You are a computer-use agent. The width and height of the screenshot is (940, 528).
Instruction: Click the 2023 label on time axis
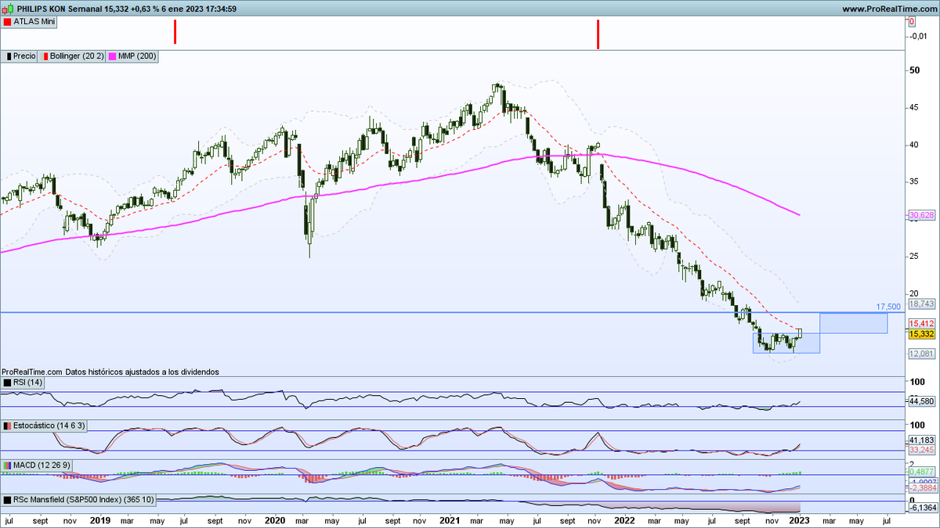(x=799, y=519)
